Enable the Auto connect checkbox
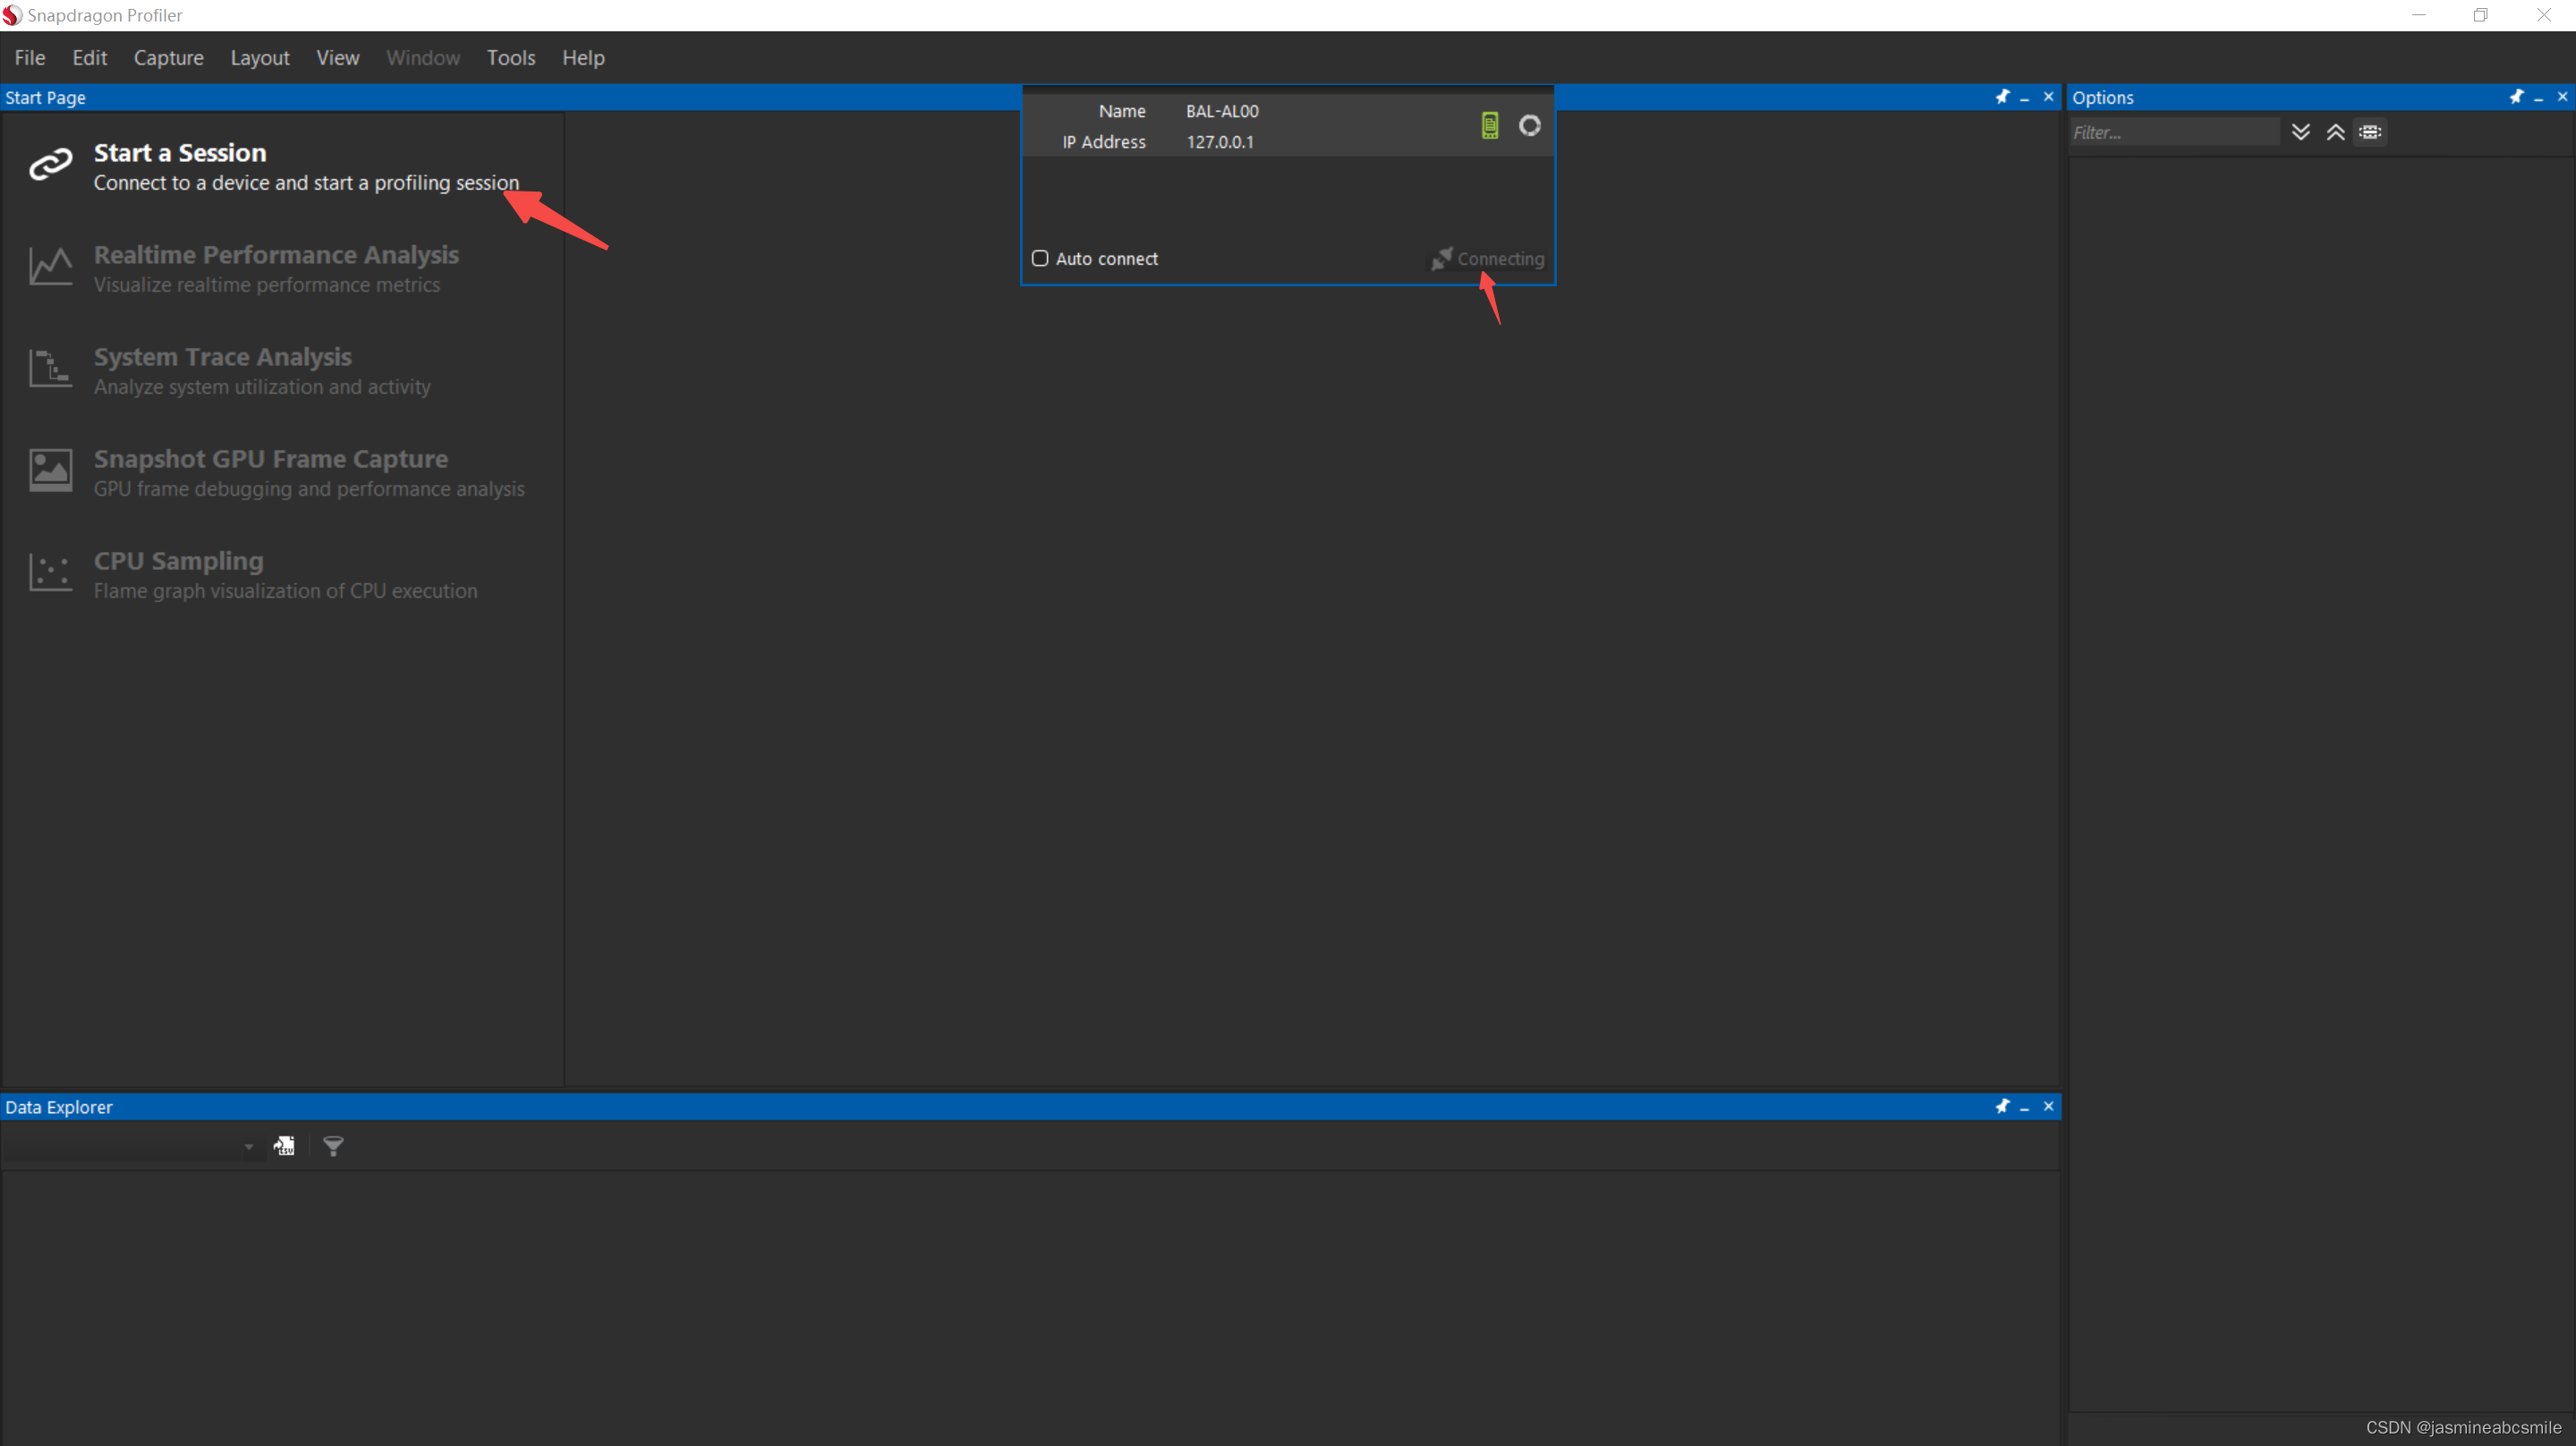The height and width of the screenshot is (1446, 2576). tap(1040, 258)
